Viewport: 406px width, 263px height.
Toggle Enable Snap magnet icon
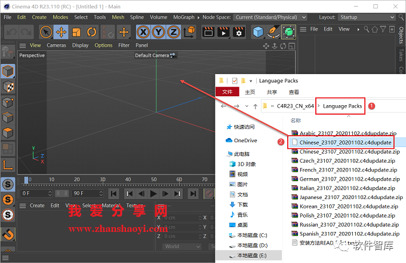(8, 234)
